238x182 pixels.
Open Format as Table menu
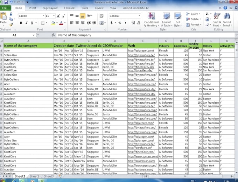click(x=166, y=20)
